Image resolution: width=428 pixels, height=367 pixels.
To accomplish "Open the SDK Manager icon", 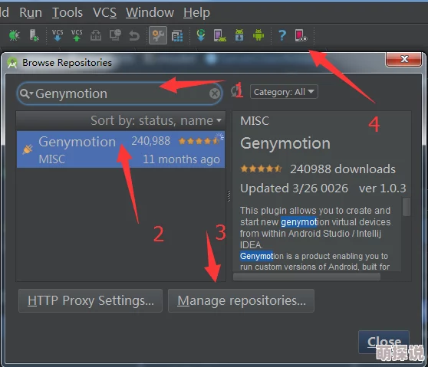I will click(x=239, y=35).
